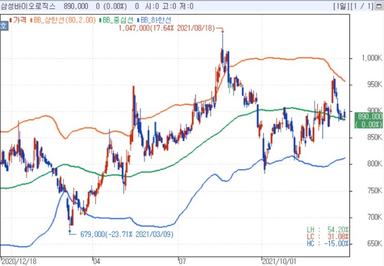Click the 2020/12/18 date label
The image size is (384, 266).
[x=19, y=261]
